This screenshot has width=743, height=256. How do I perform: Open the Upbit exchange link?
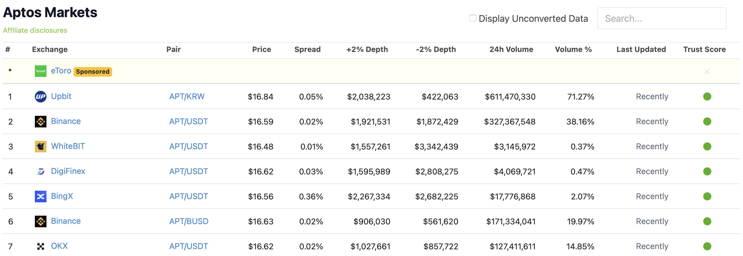pyautogui.click(x=61, y=96)
